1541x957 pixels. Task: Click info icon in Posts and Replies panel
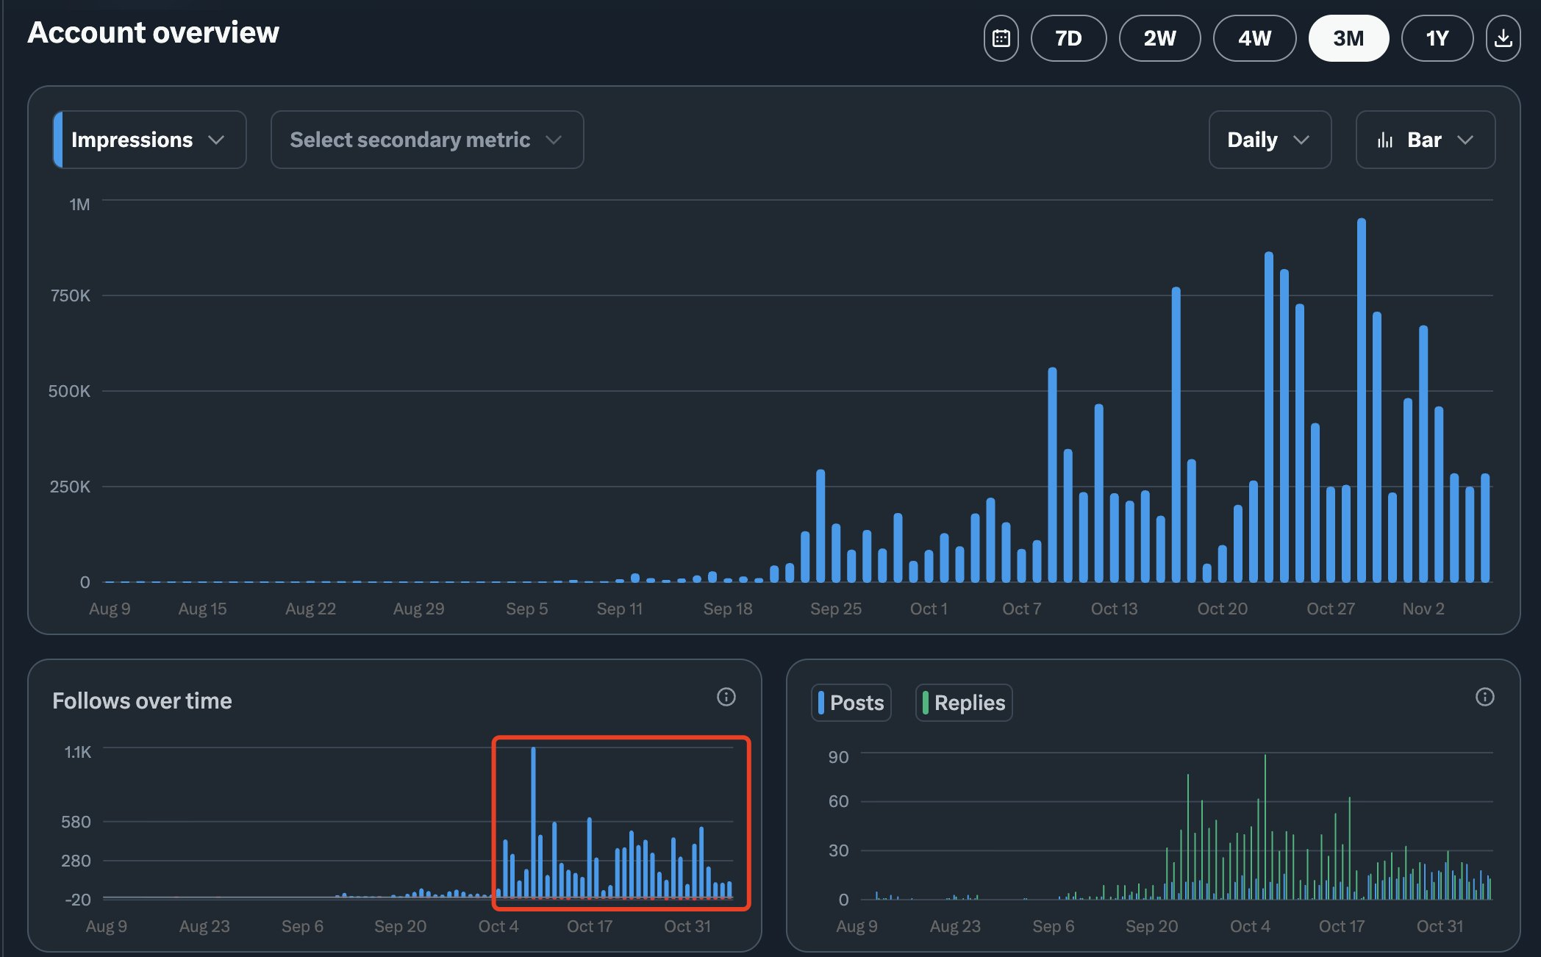click(1484, 697)
